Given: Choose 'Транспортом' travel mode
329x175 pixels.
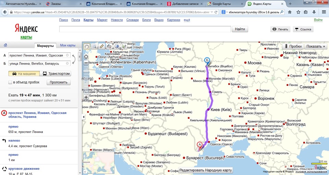Looking at the screenshot, I should [55, 74].
